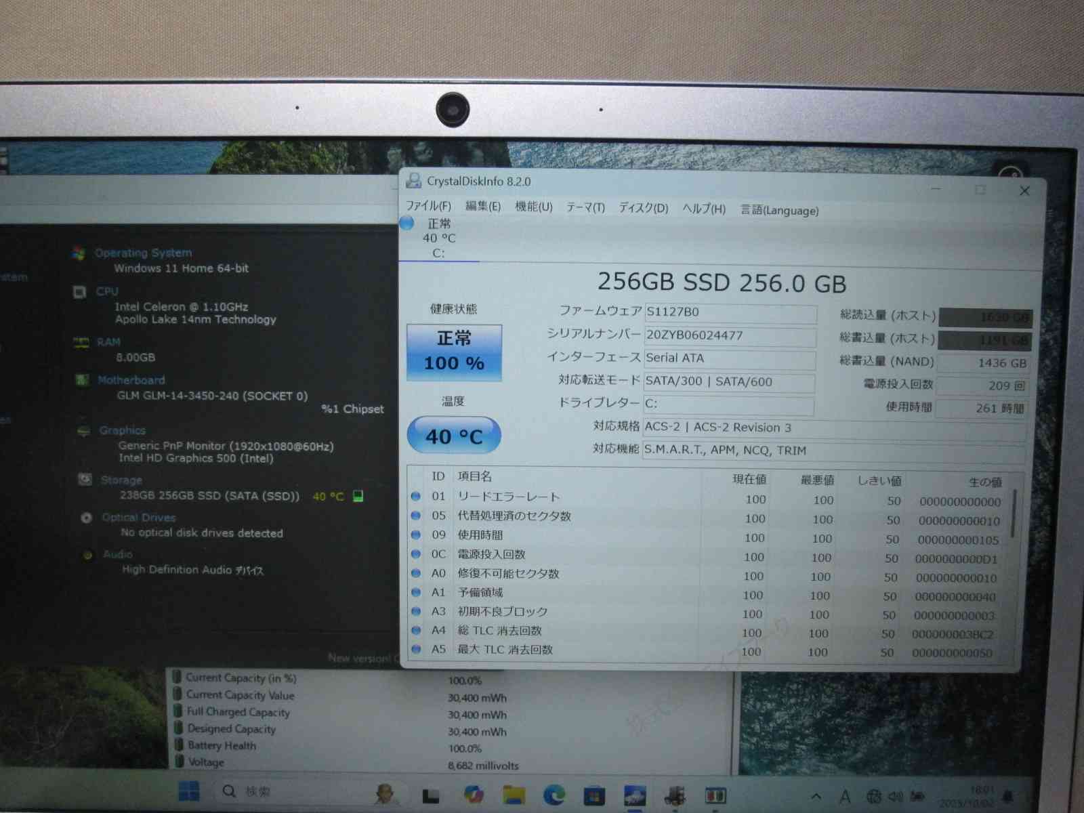Expand the hidden system tray icons chevron
The image size is (1084, 813).
coord(816,796)
